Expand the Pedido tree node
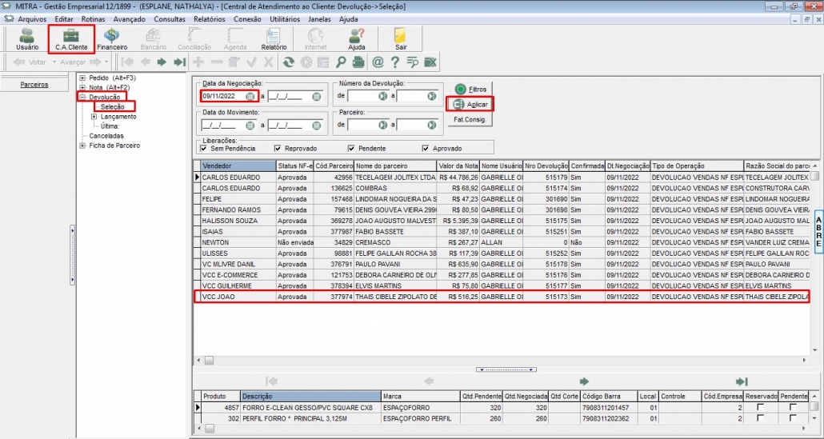 (x=82, y=78)
